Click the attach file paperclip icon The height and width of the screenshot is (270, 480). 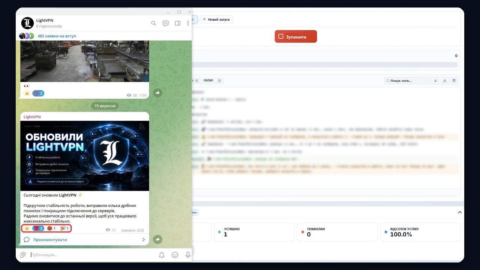tap(23, 255)
